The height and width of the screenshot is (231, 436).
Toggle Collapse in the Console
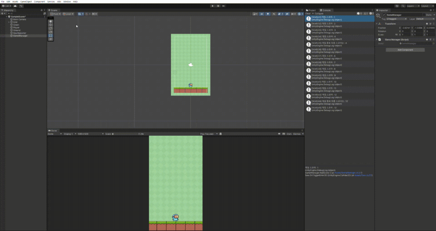[319, 14]
